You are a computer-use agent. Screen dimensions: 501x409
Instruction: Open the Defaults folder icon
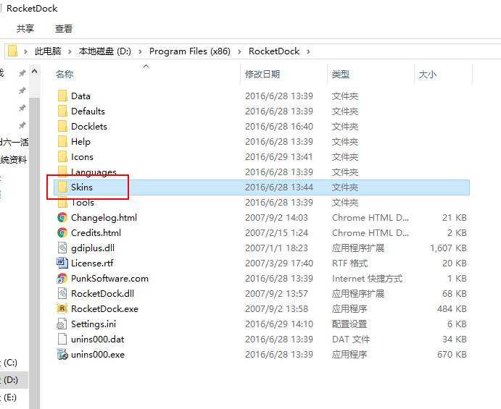[62, 111]
